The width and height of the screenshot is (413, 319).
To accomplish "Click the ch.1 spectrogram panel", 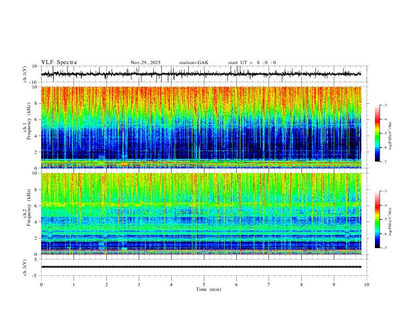I will (201, 127).
